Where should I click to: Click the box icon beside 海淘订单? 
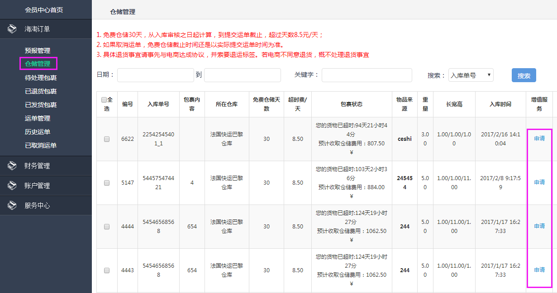click(12, 29)
